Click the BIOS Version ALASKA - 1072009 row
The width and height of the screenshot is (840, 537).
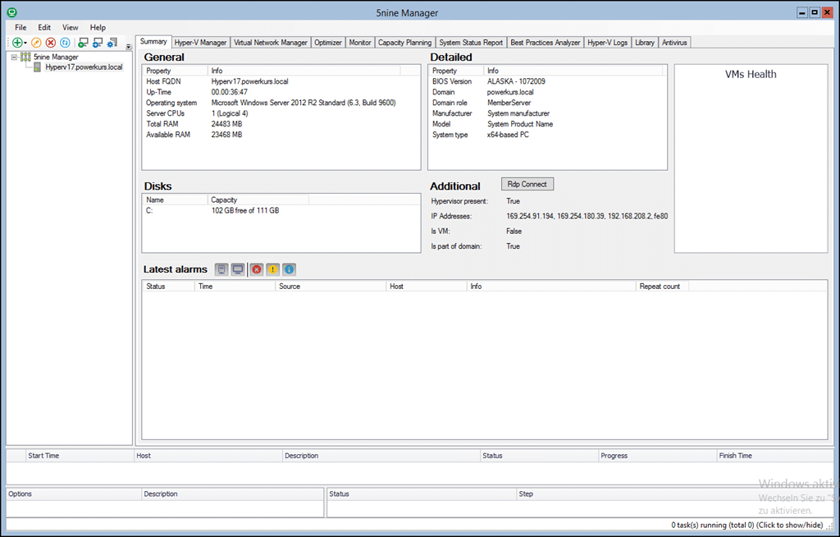547,81
